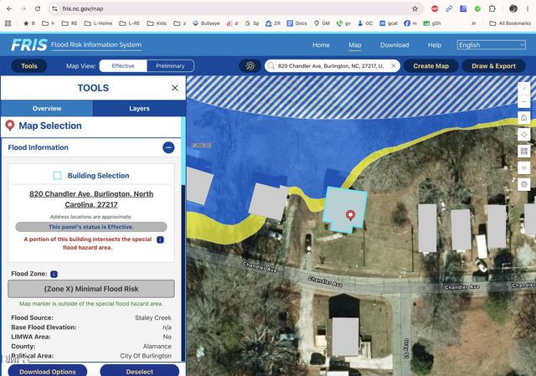Open the basemap gallery grid icon
This screenshot has height=376, width=536.
[524, 151]
